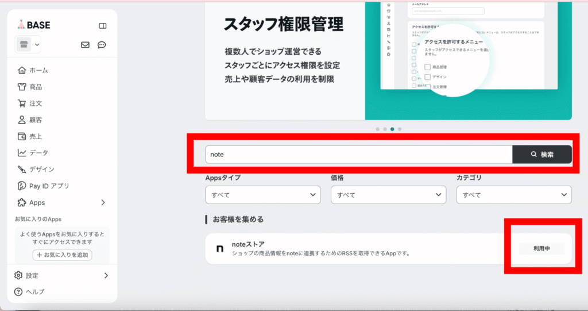Click the paintbrush デザイン icon
588x311 pixels.
point(22,170)
